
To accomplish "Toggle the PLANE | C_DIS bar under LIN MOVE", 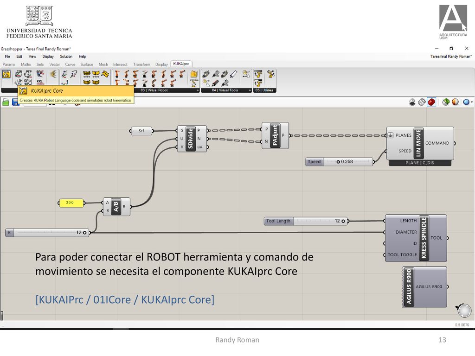I will coord(420,163).
